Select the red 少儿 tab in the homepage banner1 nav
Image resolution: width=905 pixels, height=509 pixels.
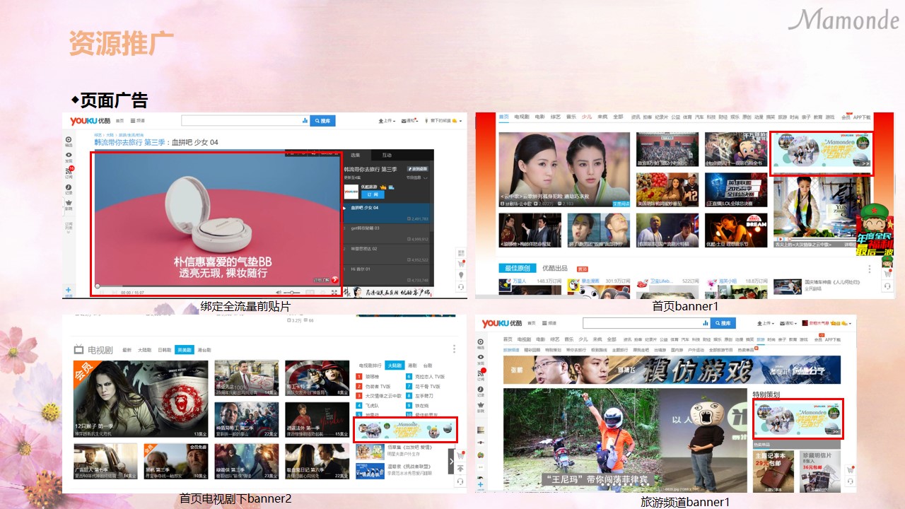[586, 117]
